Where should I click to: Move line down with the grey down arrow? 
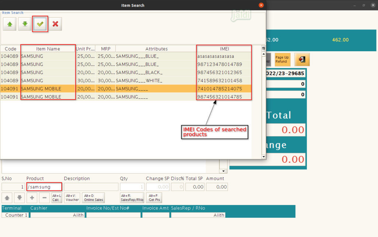(20, 198)
